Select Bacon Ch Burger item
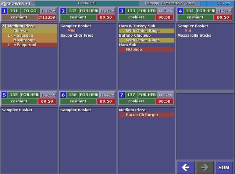This screenshot has width=235, height=174. pyautogui.click(x=147, y=115)
